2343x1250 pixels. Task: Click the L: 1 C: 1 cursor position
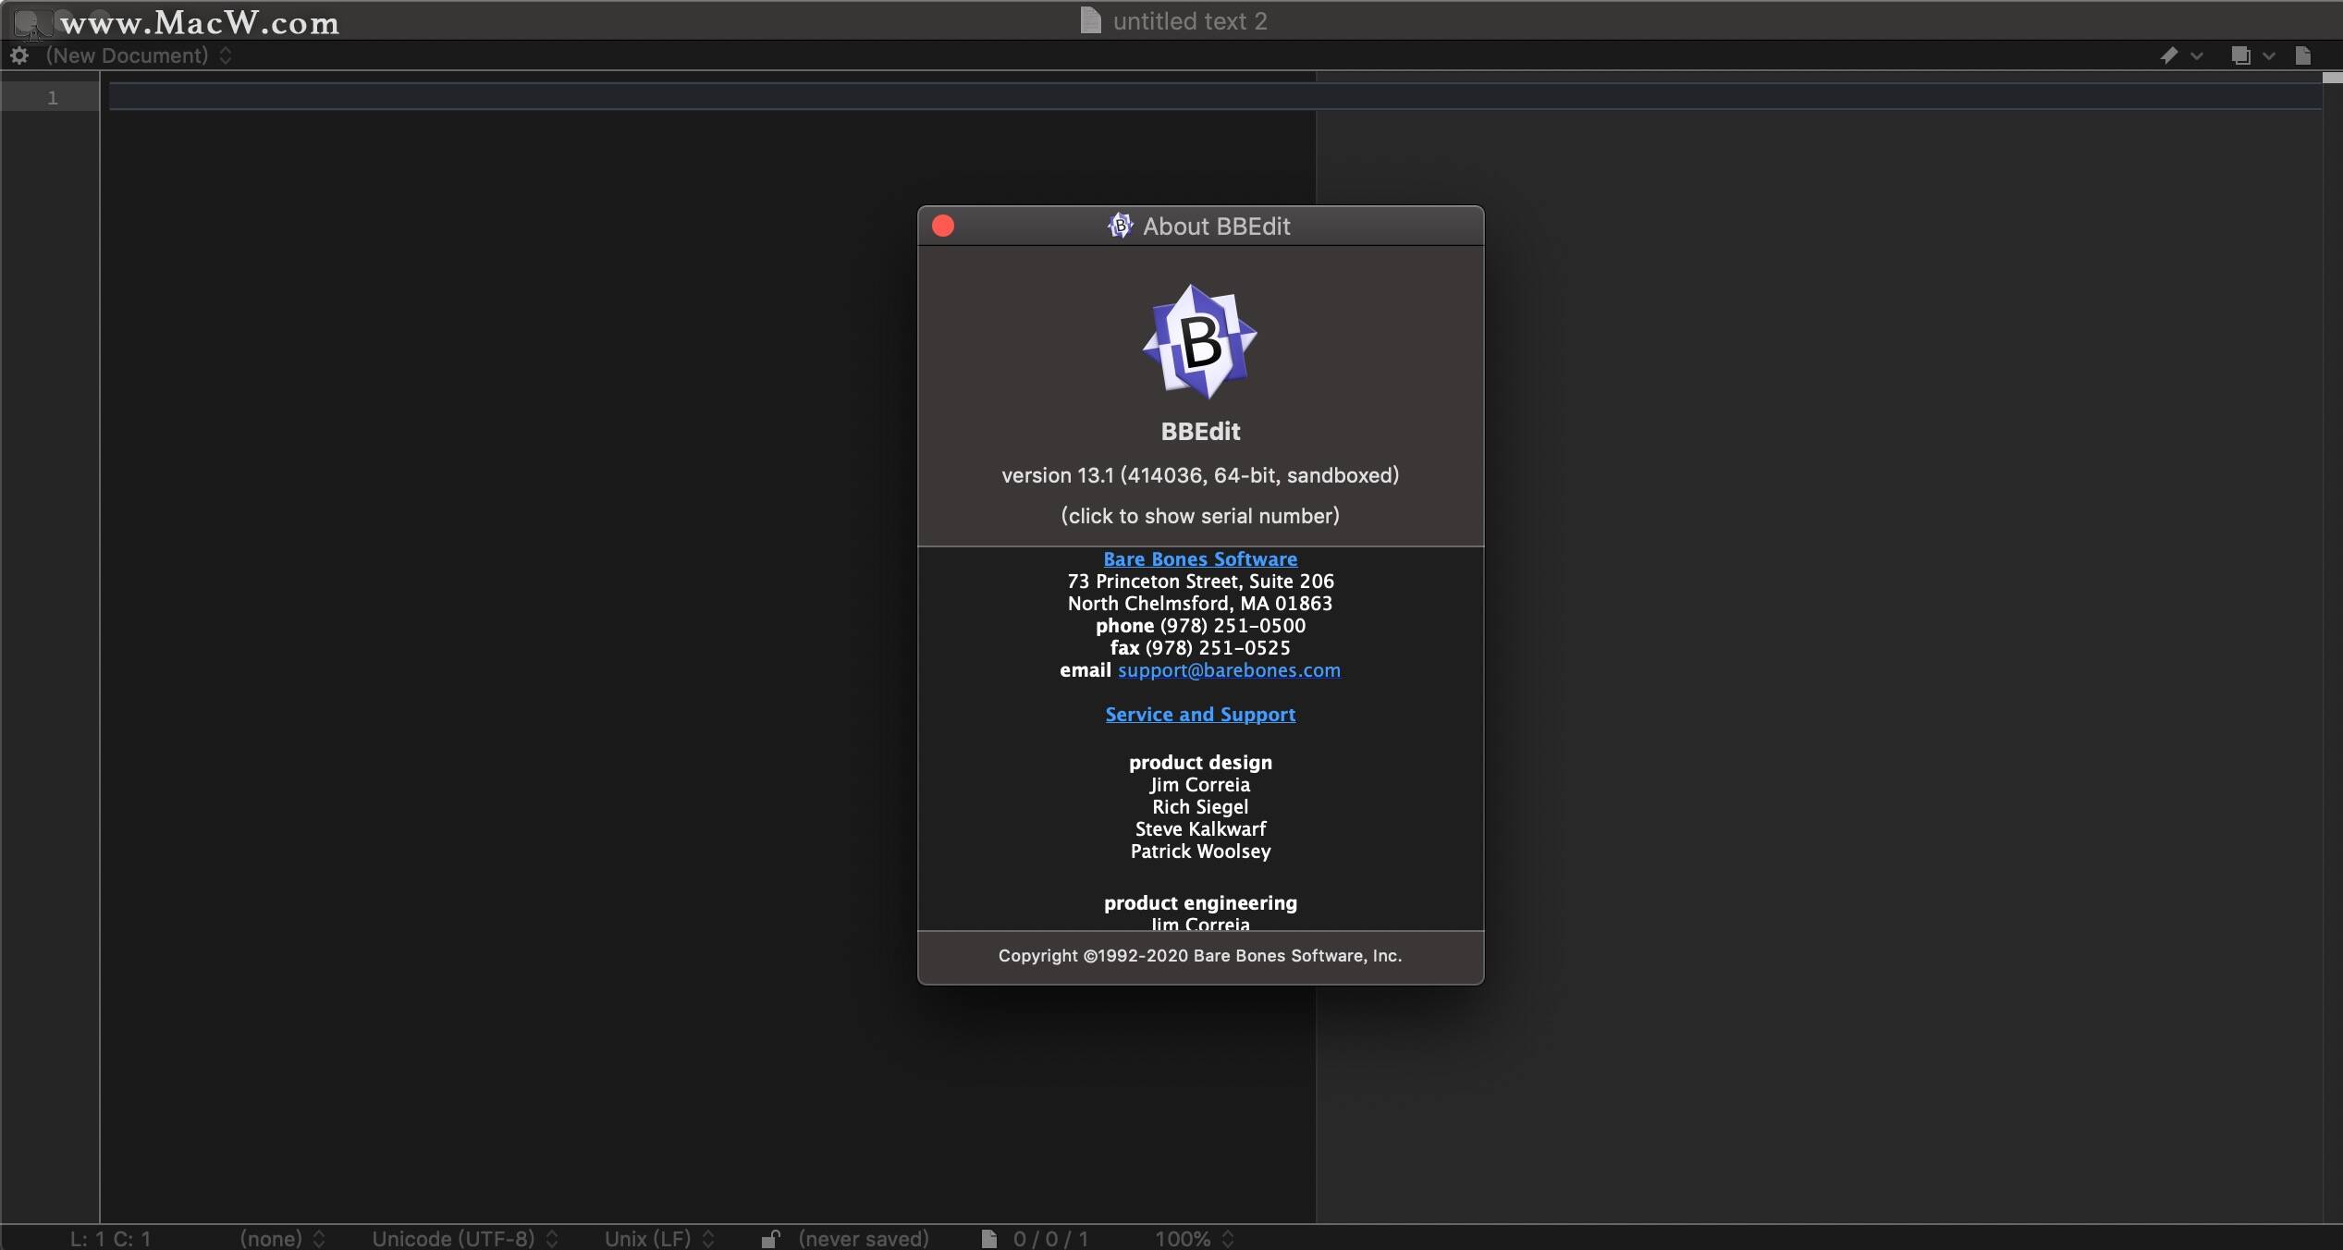pos(110,1238)
